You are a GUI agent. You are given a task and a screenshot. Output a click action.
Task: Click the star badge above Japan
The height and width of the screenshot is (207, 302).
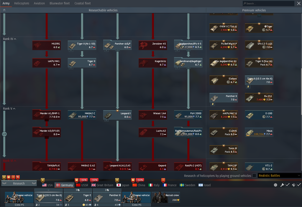(x=117, y=180)
